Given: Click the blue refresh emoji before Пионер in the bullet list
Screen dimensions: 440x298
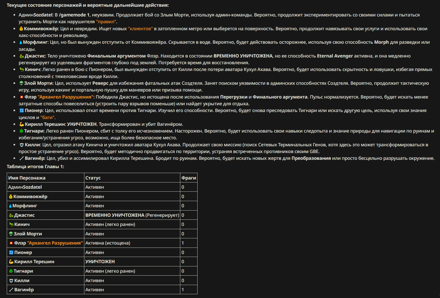Looking at the screenshot, I should (22, 110).
